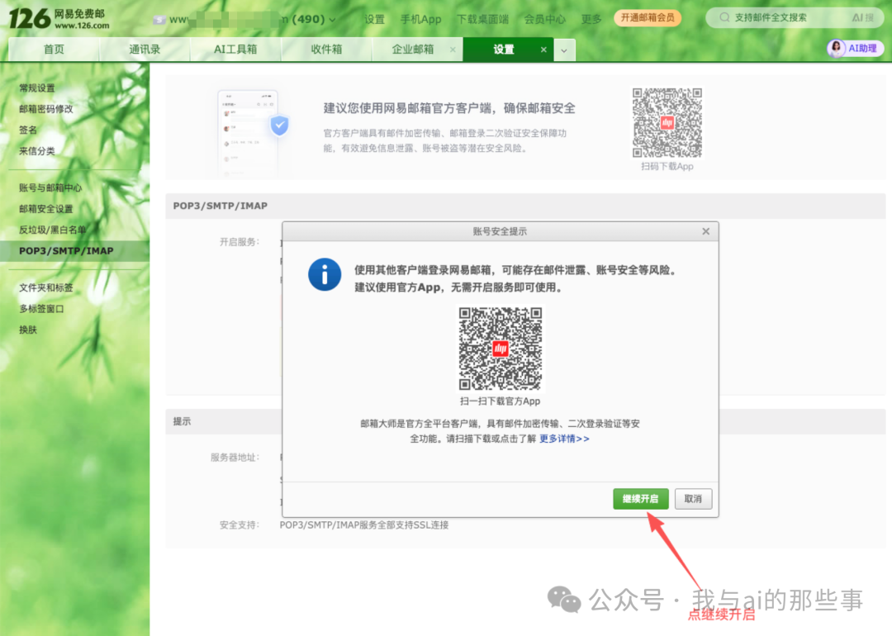Click the 继续开启 button
Image resolution: width=892 pixels, height=636 pixels.
pyautogui.click(x=641, y=499)
